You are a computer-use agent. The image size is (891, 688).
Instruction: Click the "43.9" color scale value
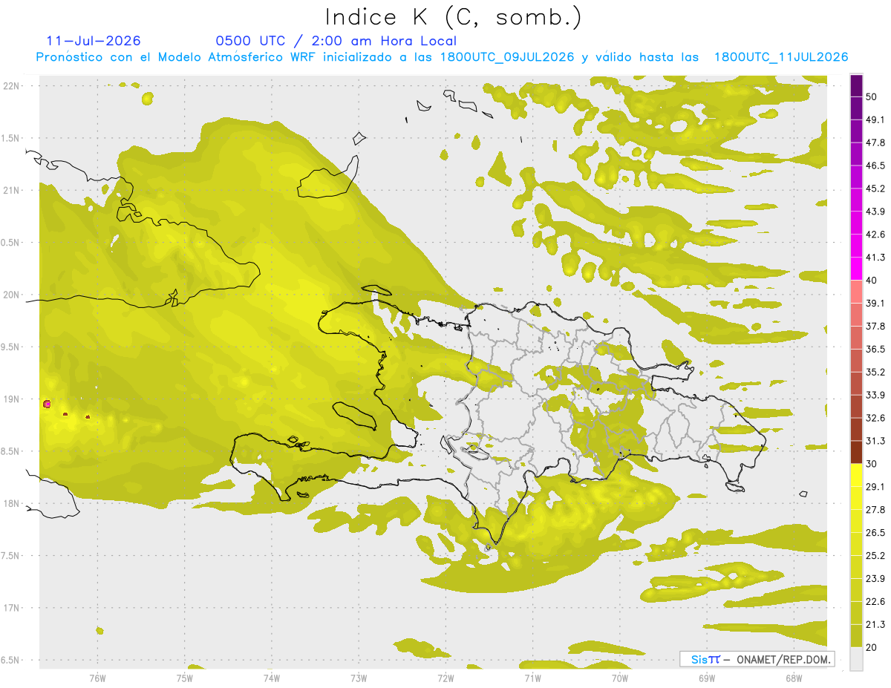click(875, 212)
